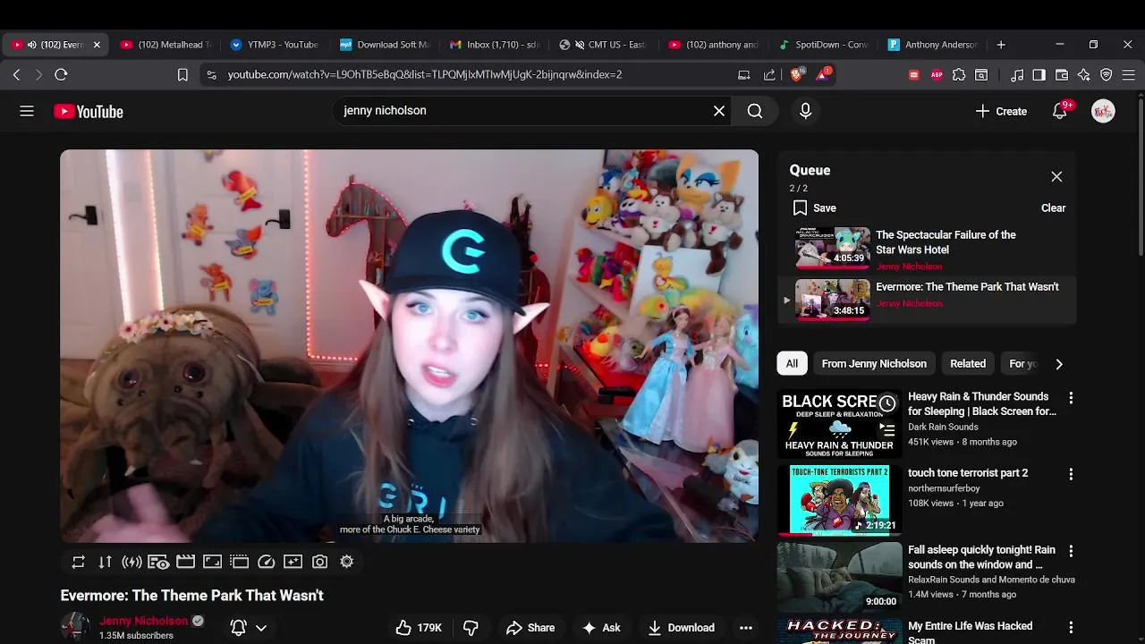The width and height of the screenshot is (1145, 644).
Task: Click the YouTube logo to go home
Action: (x=88, y=111)
